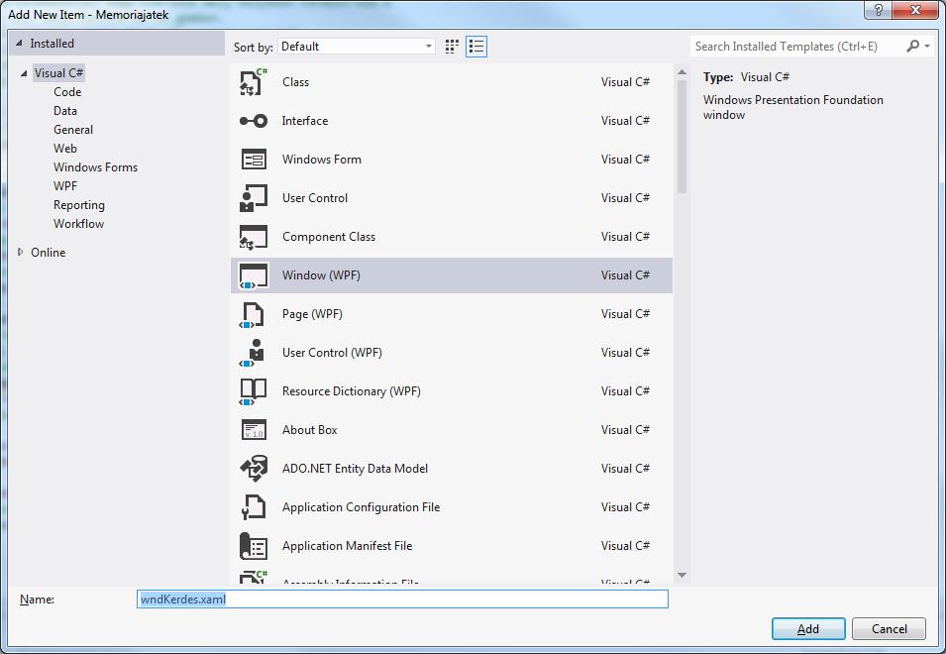Viewport: 946px width, 654px height.
Task: Select the 'Component Class' template name
Action: [329, 237]
